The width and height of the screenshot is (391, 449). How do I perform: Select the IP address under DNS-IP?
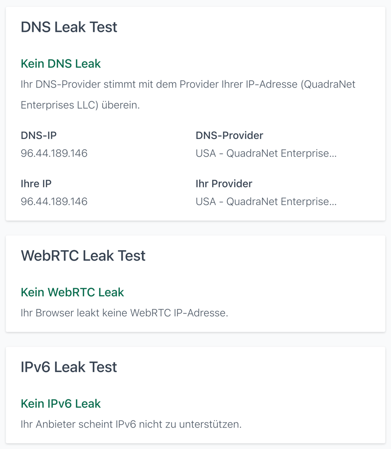click(54, 153)
